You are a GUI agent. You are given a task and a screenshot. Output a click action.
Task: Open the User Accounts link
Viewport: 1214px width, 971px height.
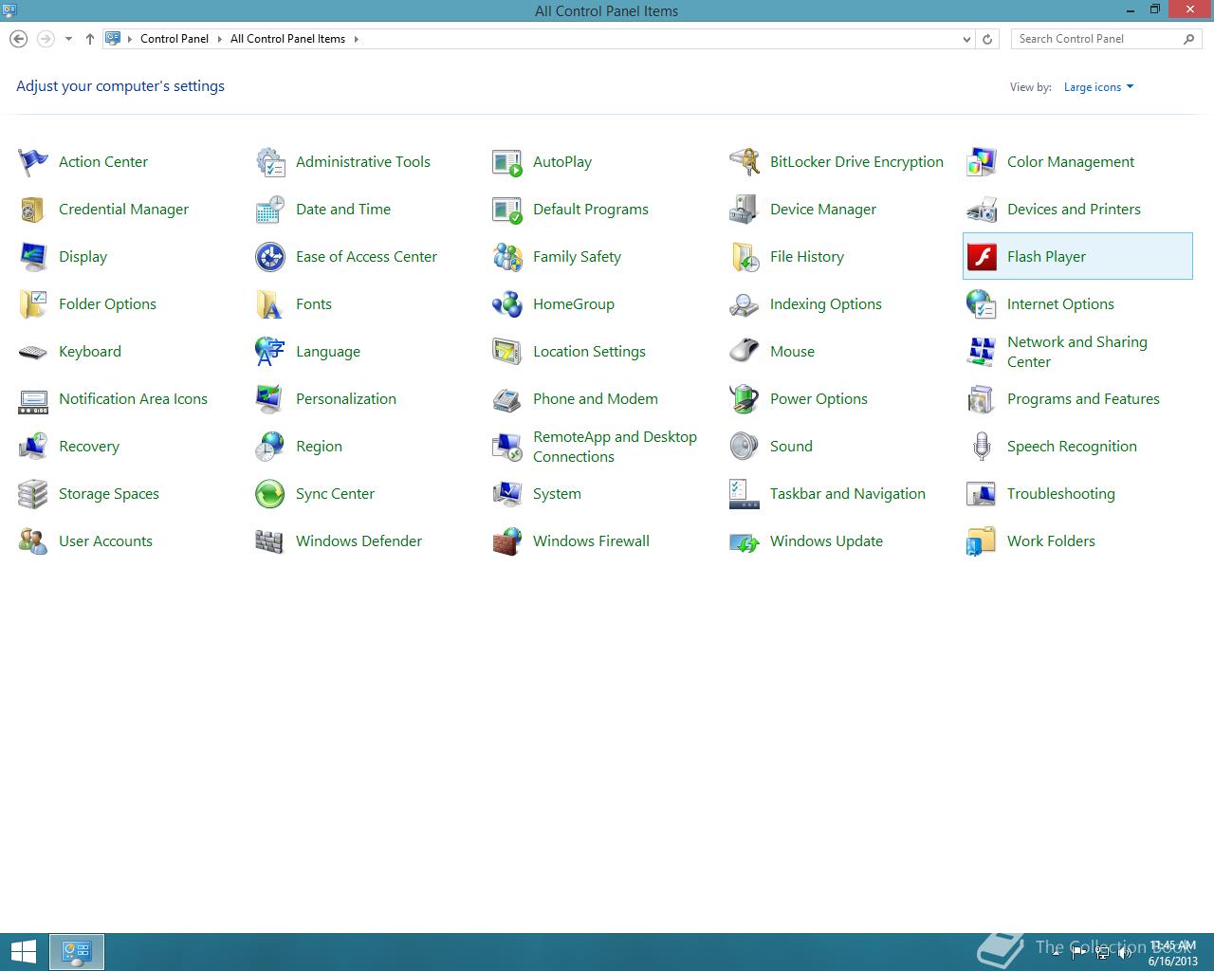[105, 541]
